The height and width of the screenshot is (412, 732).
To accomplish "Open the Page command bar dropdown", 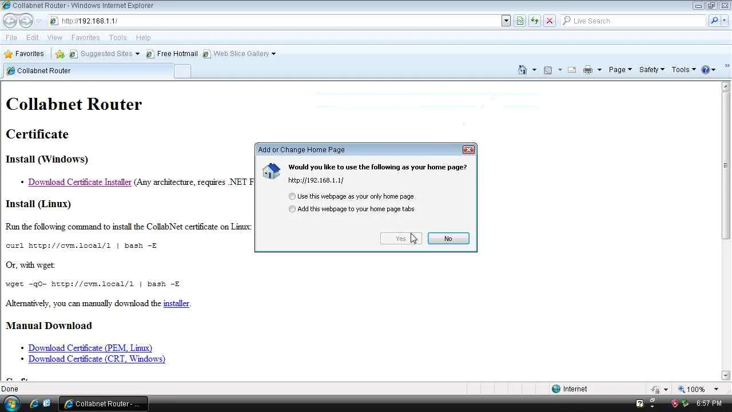I will pyautogui.click(x=620, y=70).
